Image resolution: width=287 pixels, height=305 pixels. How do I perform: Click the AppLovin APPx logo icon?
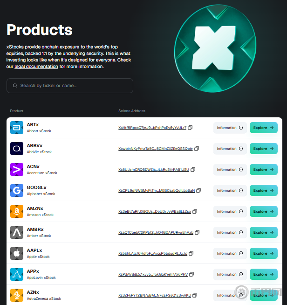17,274
